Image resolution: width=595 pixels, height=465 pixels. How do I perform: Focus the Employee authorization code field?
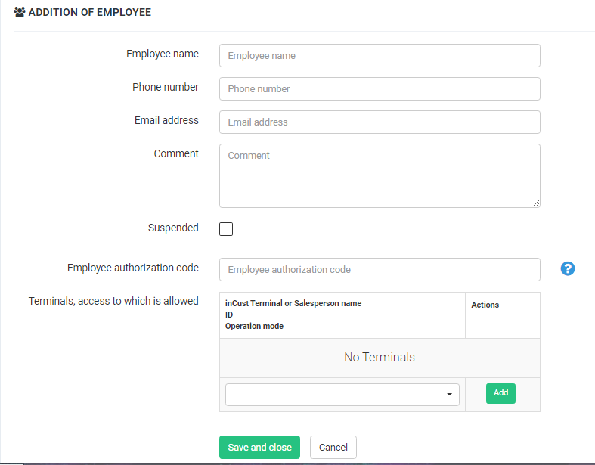[380, 269]
